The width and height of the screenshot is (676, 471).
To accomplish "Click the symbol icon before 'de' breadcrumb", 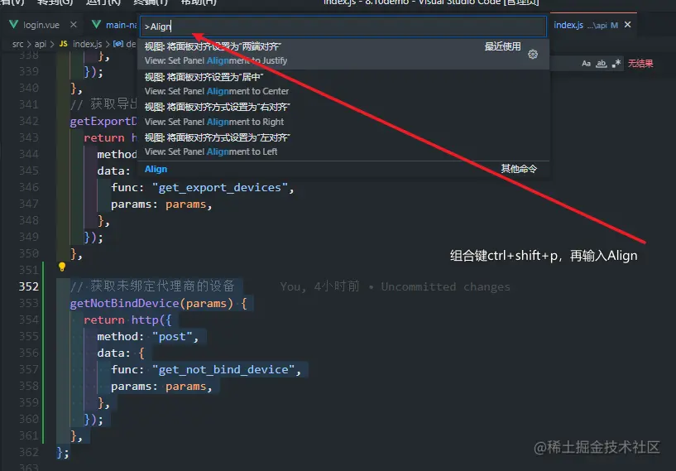I will click(118, 44).
